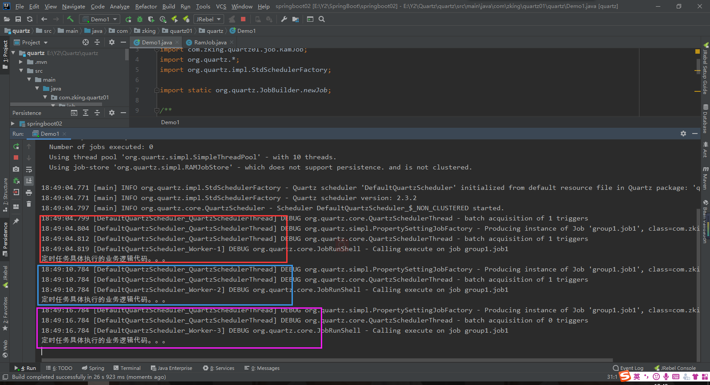Collapse the quartz root node
This screenshot has height=385, width=710.
pyautogui.click(x=13, y=53)
